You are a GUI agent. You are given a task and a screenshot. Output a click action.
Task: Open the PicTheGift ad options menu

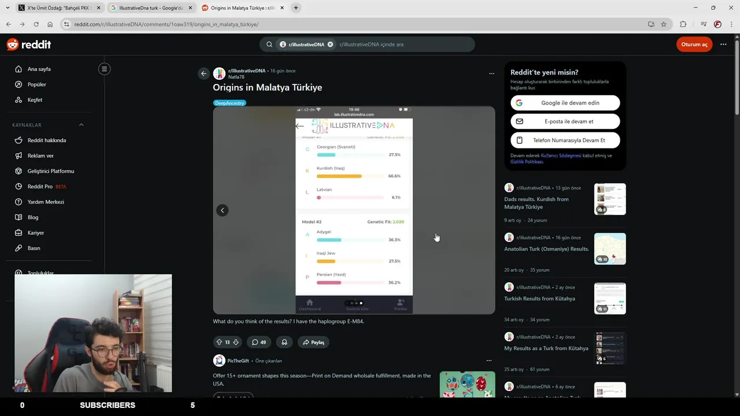coord(489,361)
